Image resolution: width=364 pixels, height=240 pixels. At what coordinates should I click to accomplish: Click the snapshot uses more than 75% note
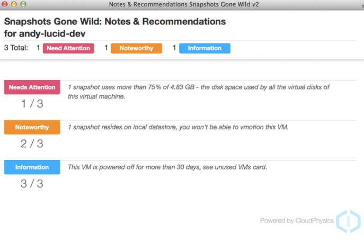[199, 92]
